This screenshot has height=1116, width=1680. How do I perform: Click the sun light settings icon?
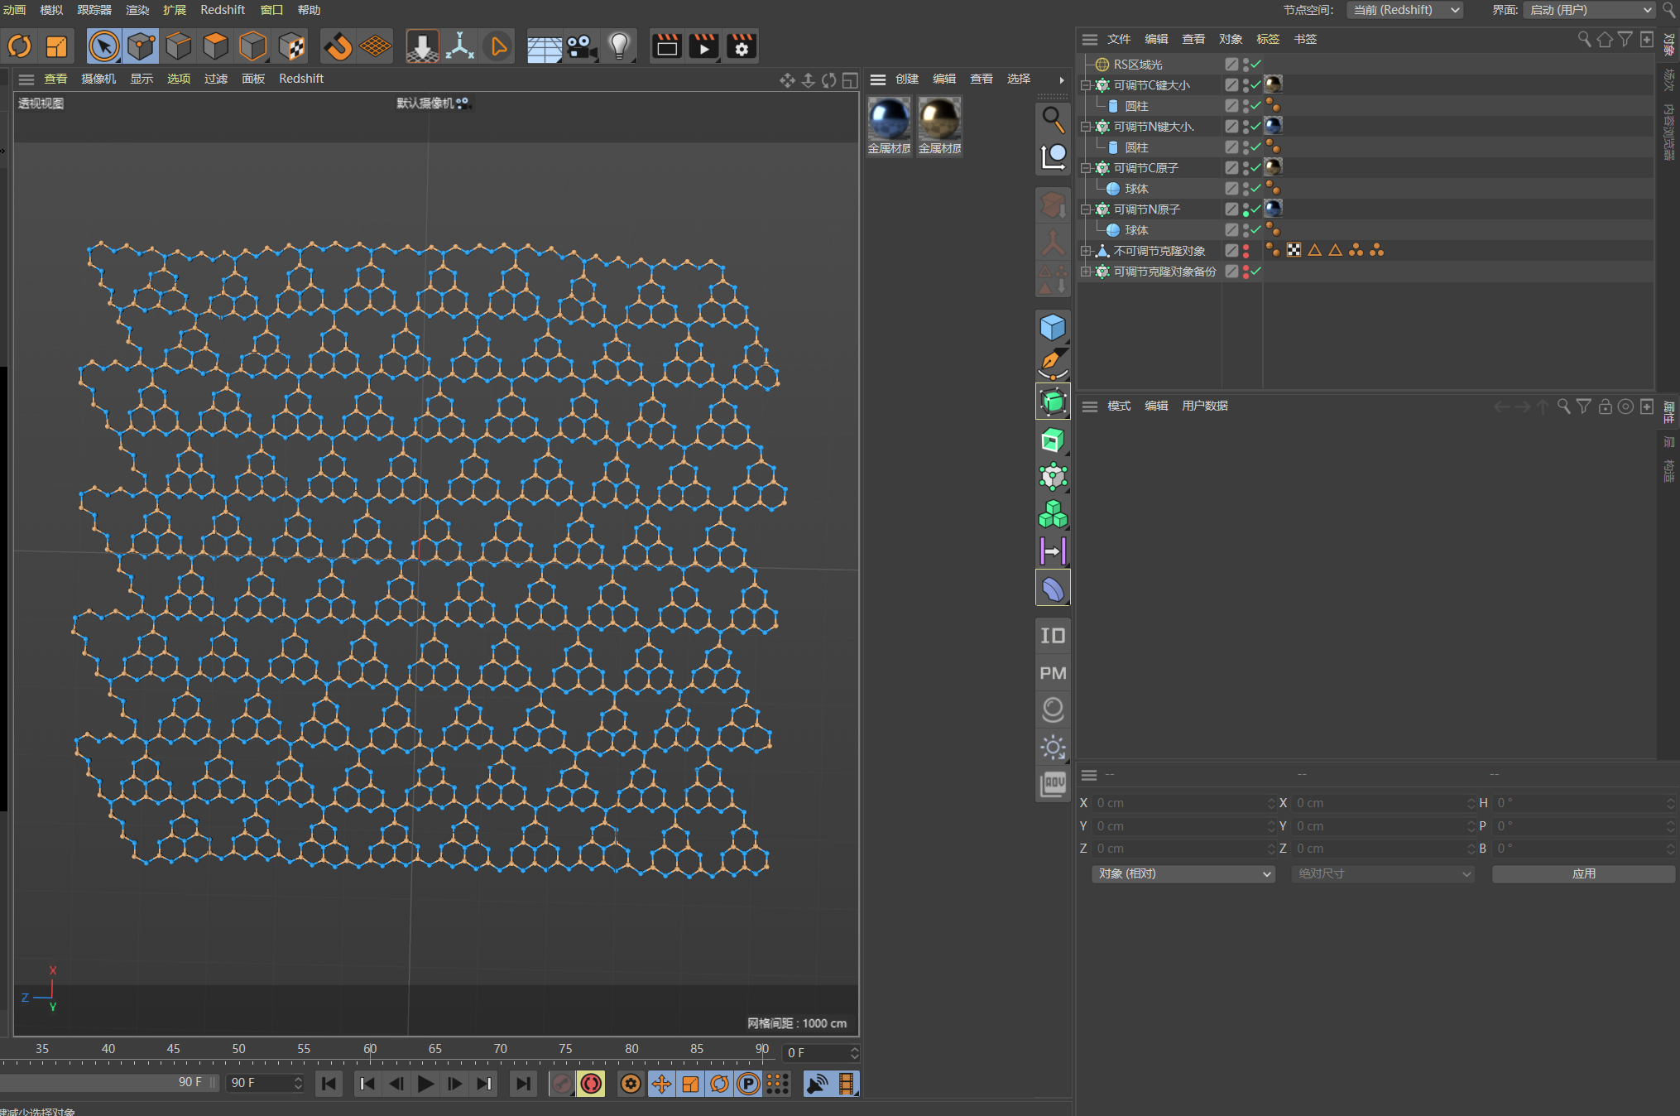point(1053,748)
